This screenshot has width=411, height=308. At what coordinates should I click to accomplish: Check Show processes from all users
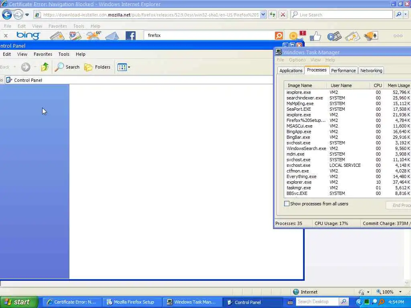287,204
